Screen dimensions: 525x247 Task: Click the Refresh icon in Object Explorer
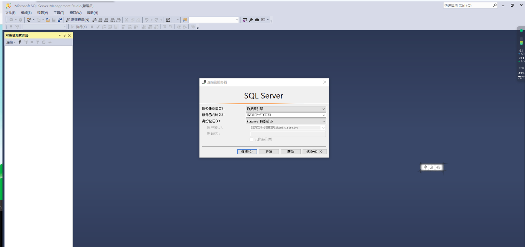coord(44,42)
